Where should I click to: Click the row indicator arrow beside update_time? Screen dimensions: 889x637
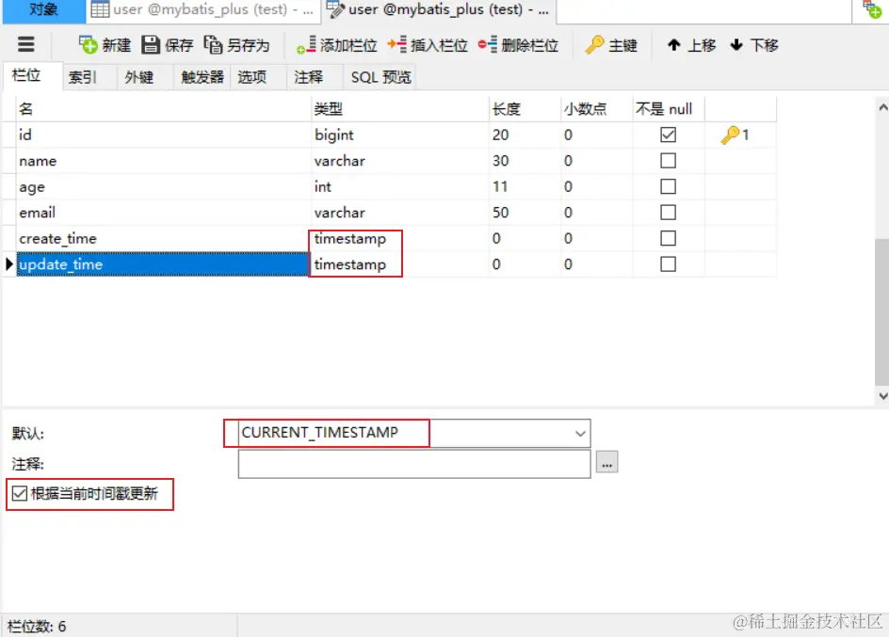pyautogui.click(x=9, y=263)
